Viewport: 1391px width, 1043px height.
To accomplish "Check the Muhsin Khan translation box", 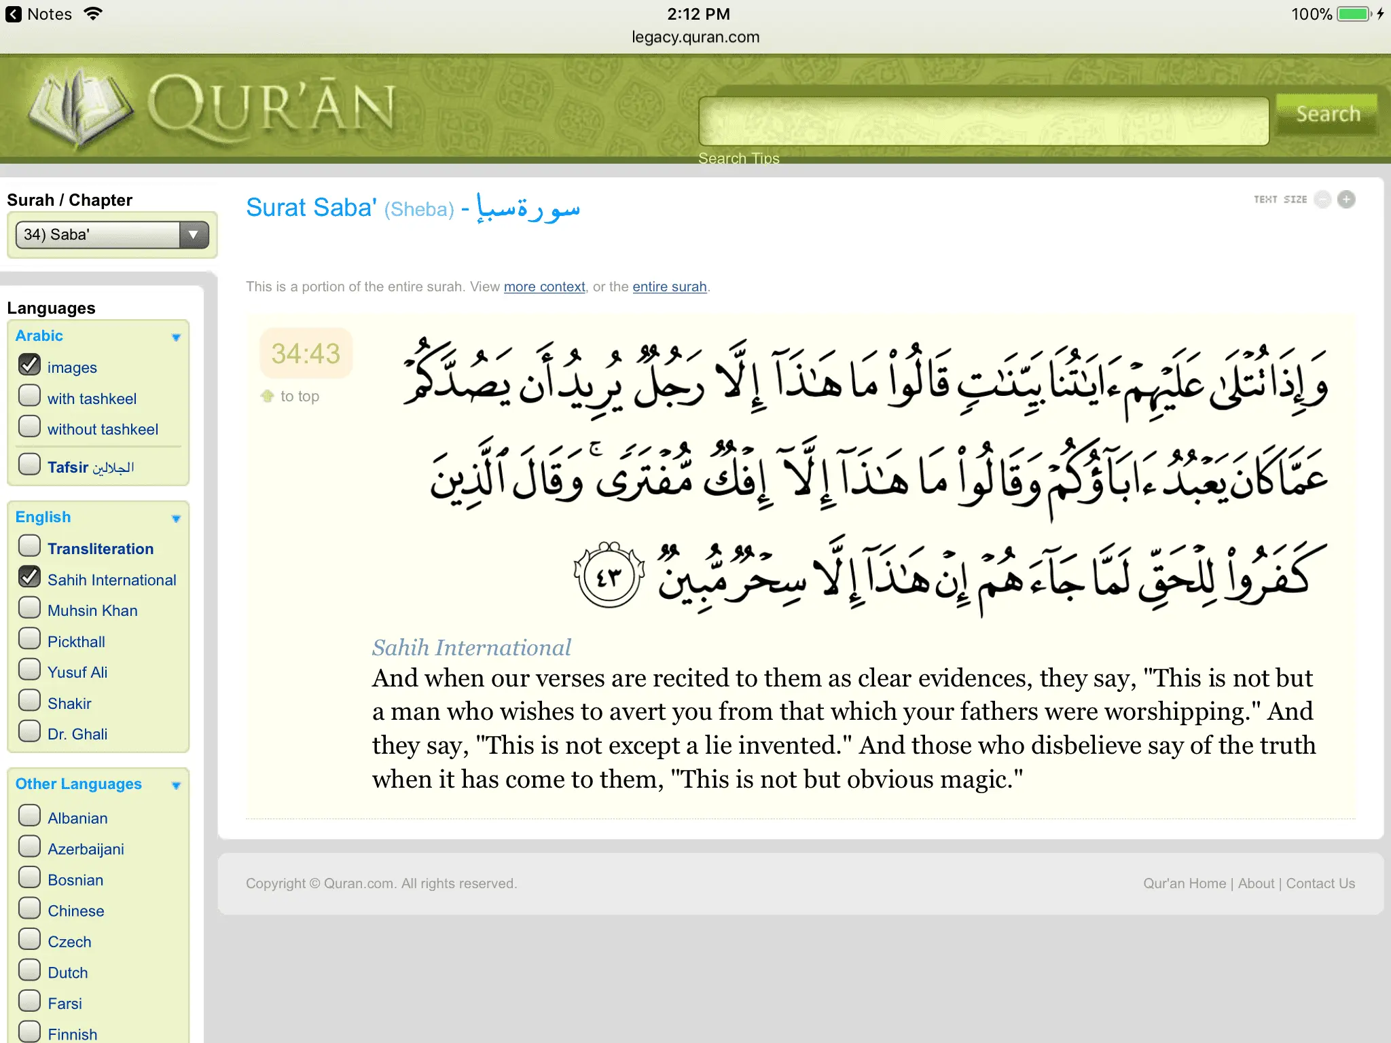I will 30,608.
